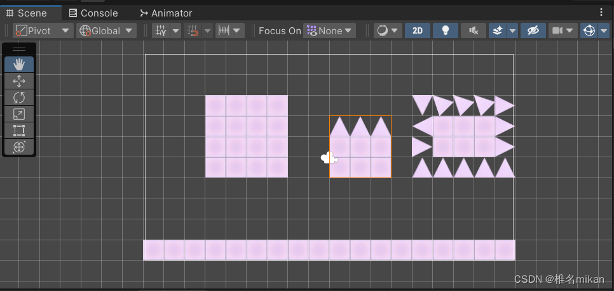Click the four-by-four square tile block
The height and width of the screenshot is (291, 614).
click(247, 136)
